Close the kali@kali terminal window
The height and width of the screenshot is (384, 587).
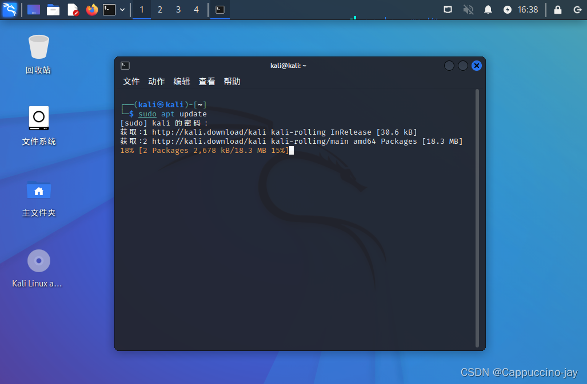[x=477, y=66]
